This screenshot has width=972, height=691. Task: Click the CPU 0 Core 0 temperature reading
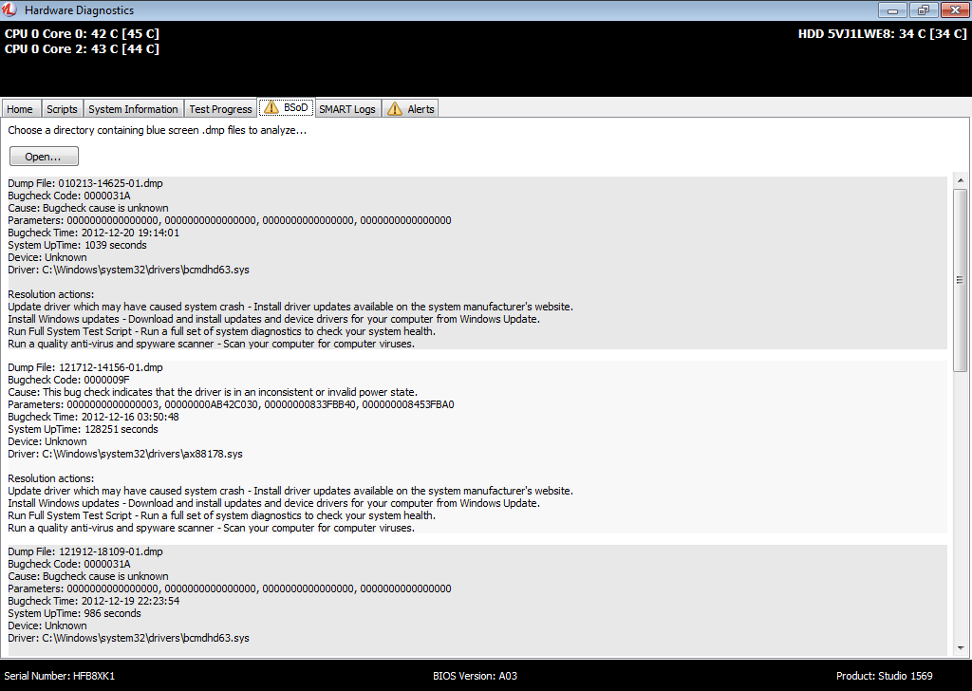pos(82,34)
